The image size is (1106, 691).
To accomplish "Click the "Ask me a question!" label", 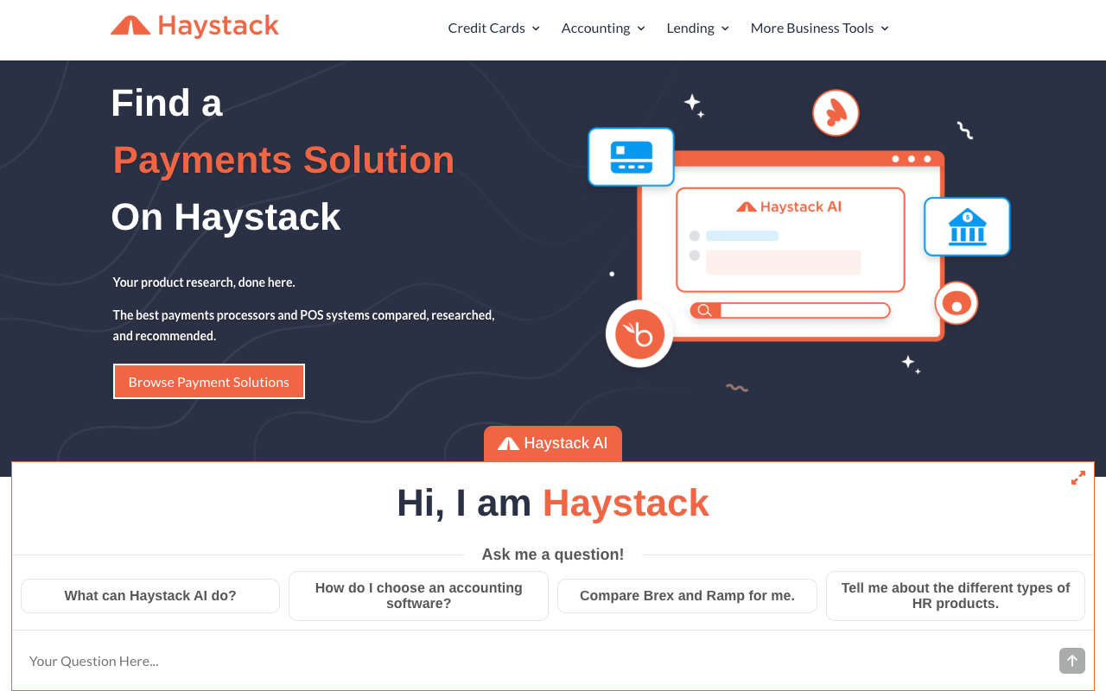I will 553,555.
